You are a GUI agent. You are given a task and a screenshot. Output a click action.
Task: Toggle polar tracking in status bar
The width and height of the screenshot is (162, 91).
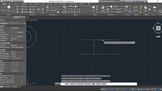point(117,89)
